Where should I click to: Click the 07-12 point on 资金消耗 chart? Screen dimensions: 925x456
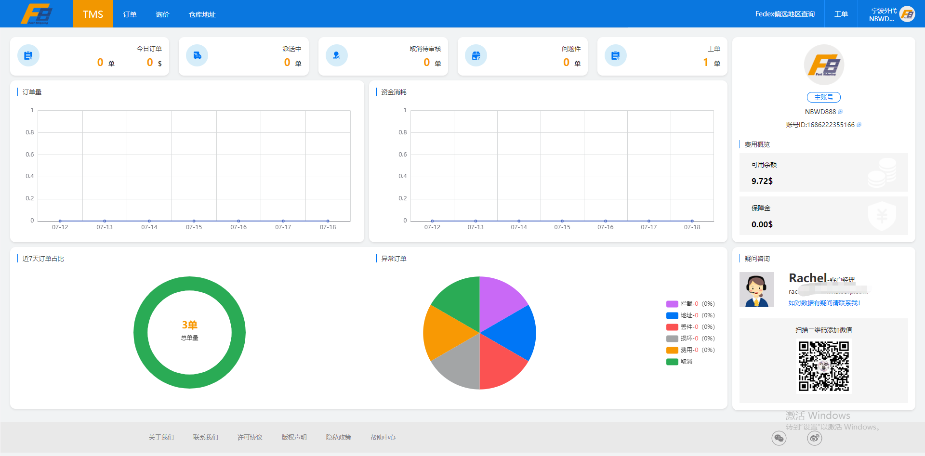pos(432,221)
